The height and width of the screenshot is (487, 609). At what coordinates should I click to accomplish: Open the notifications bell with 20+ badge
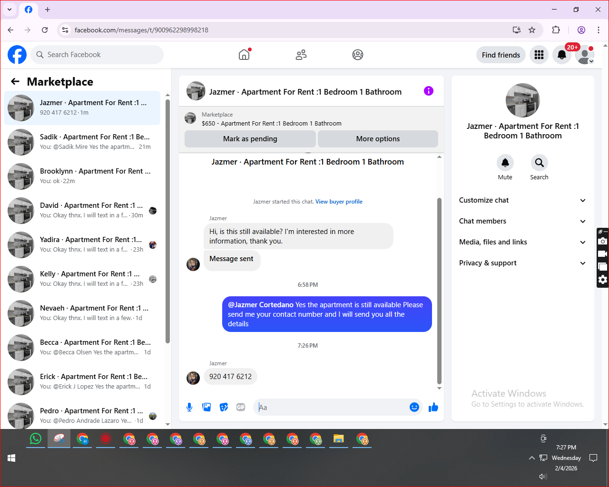point(562,55)
